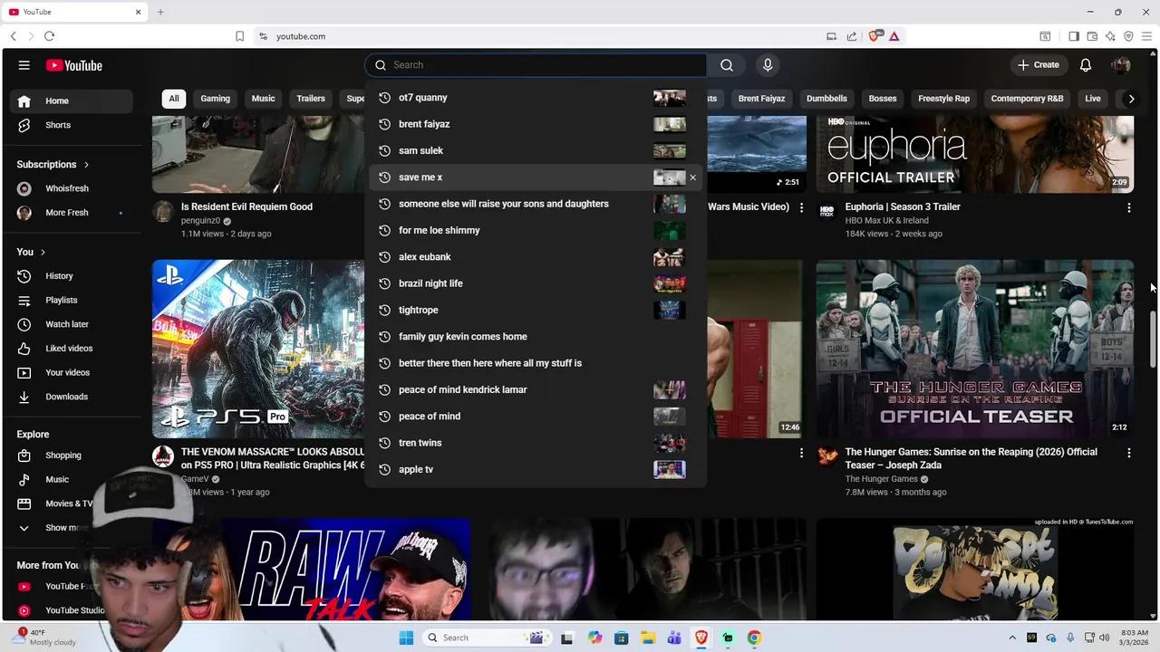
Task: Click the Create button
Action: [1039, 64]
